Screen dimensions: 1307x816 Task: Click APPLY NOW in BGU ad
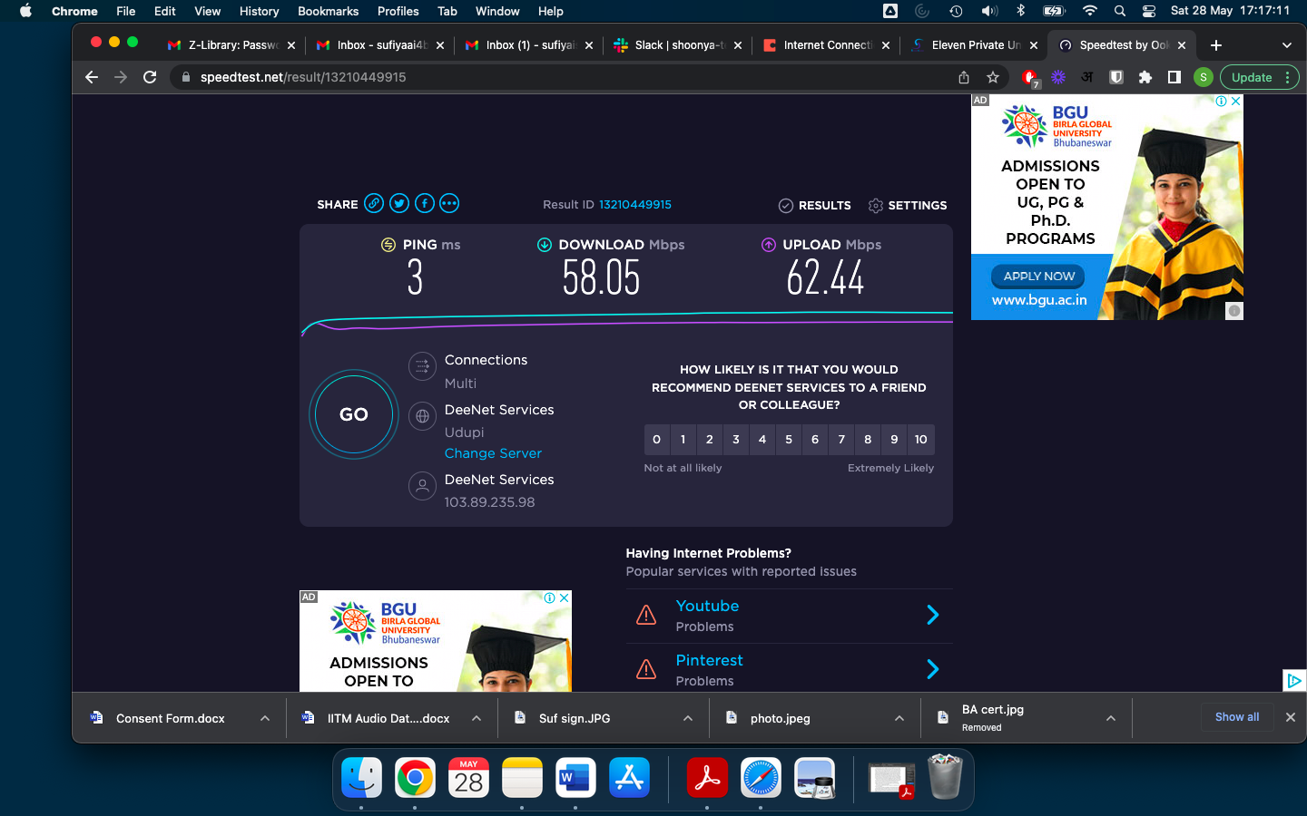click(1039, 276)
